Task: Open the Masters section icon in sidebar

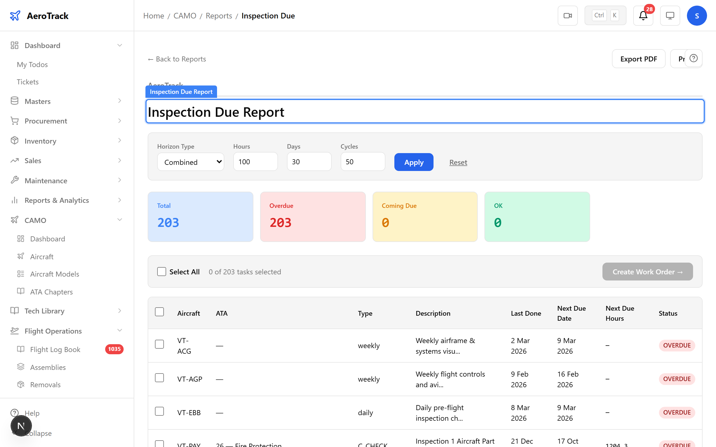Action: (x=15, y=101)
